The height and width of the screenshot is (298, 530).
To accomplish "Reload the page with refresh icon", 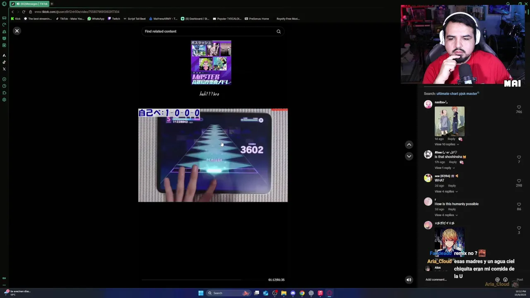I will pos(24,12).
